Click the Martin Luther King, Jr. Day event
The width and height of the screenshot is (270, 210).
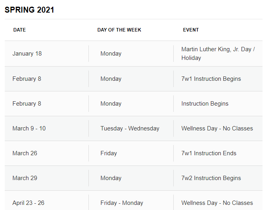pyautogui.click(x=218, y=54)
